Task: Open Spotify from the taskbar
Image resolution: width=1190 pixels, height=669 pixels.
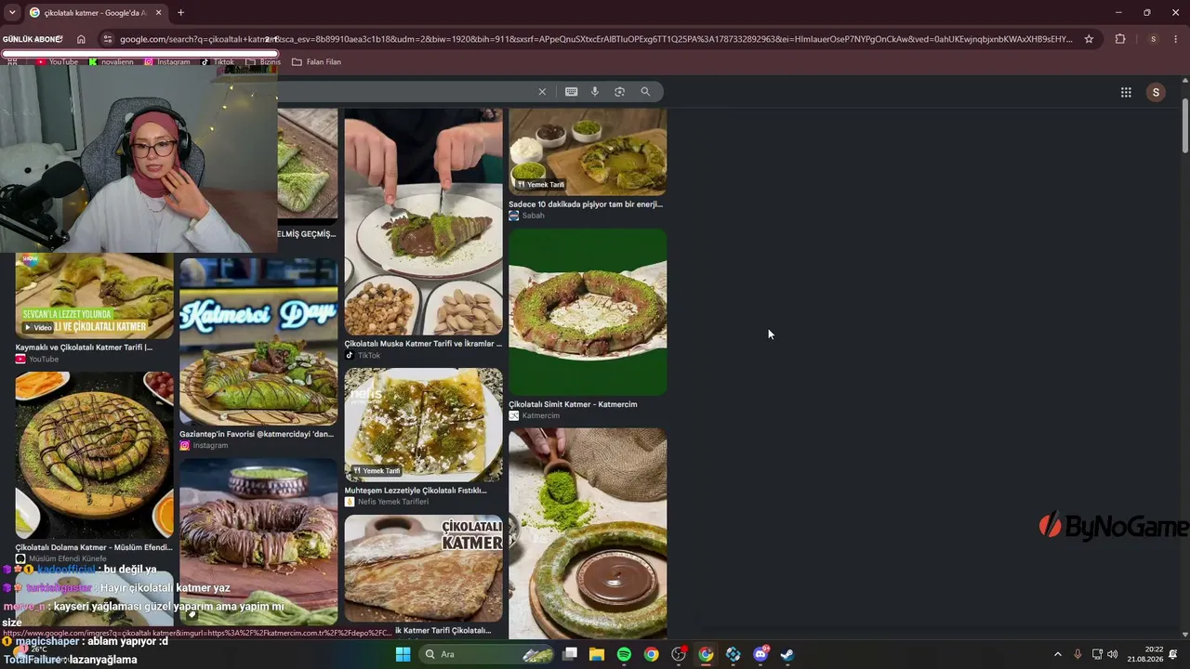Action: coord(624,654)
